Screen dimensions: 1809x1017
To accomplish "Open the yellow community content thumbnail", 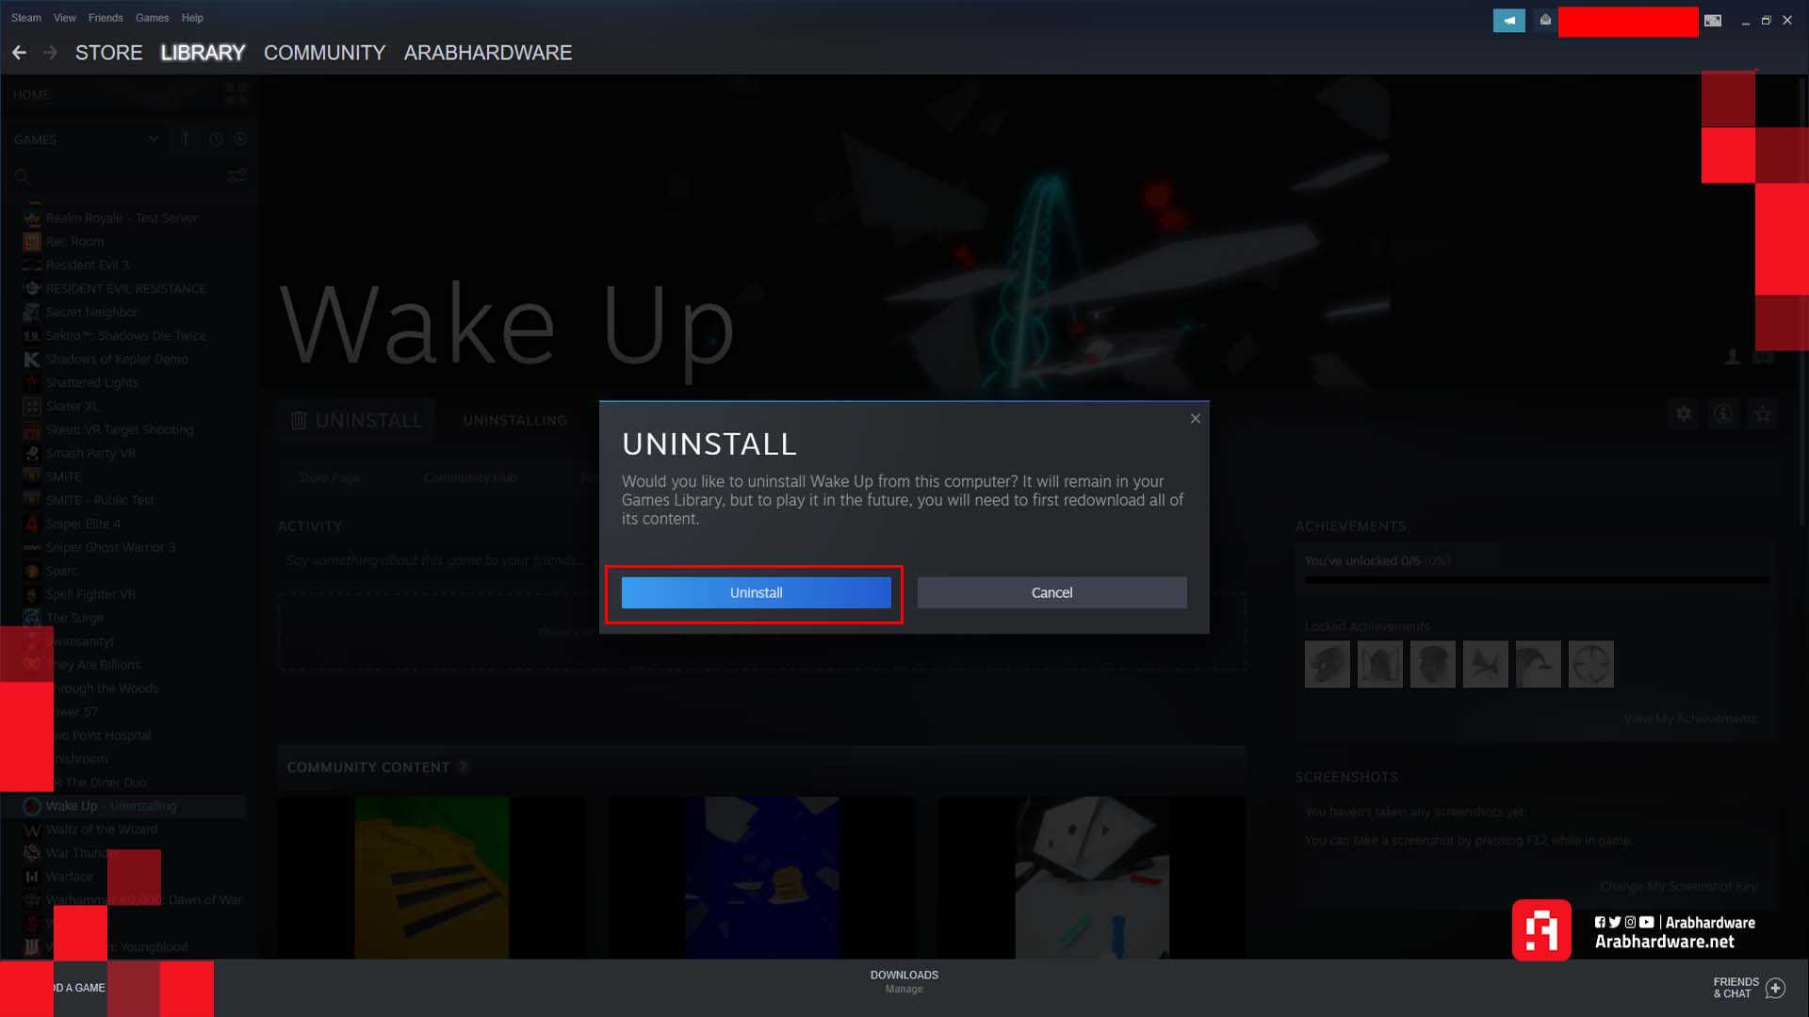I will click(432, 878).
